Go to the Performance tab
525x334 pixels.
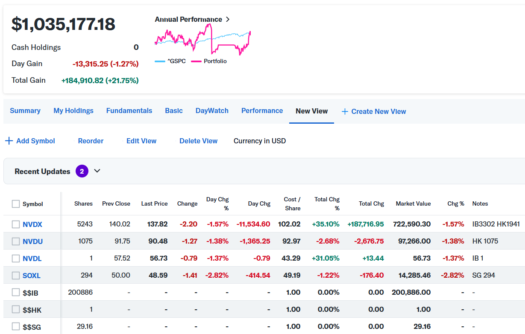point(262,111)
